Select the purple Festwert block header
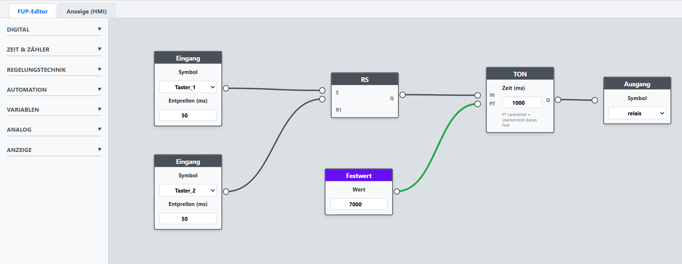The width and height of the screenshot is (682, 264). [359, 176]
